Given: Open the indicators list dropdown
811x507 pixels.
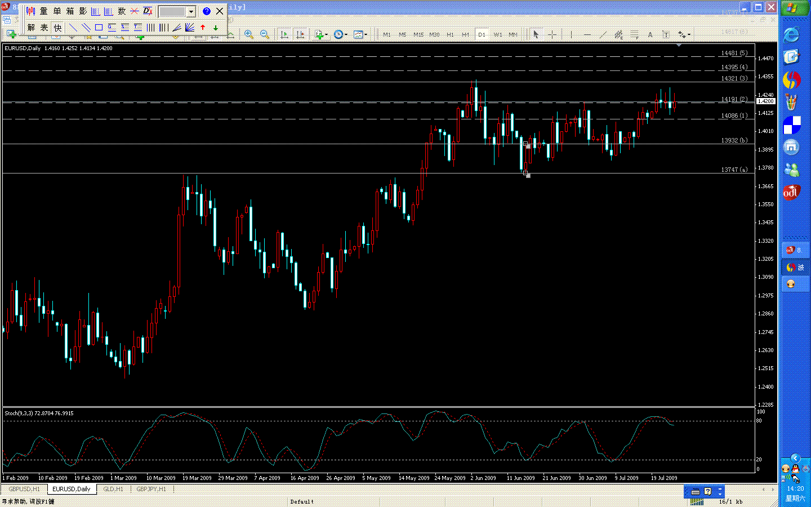Looking at the screenshot, I should (321, 34).
